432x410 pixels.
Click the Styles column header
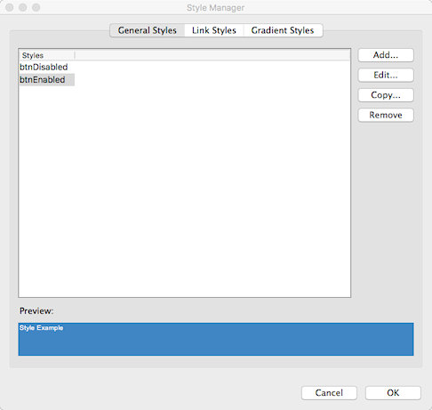[x=47, y=55]
